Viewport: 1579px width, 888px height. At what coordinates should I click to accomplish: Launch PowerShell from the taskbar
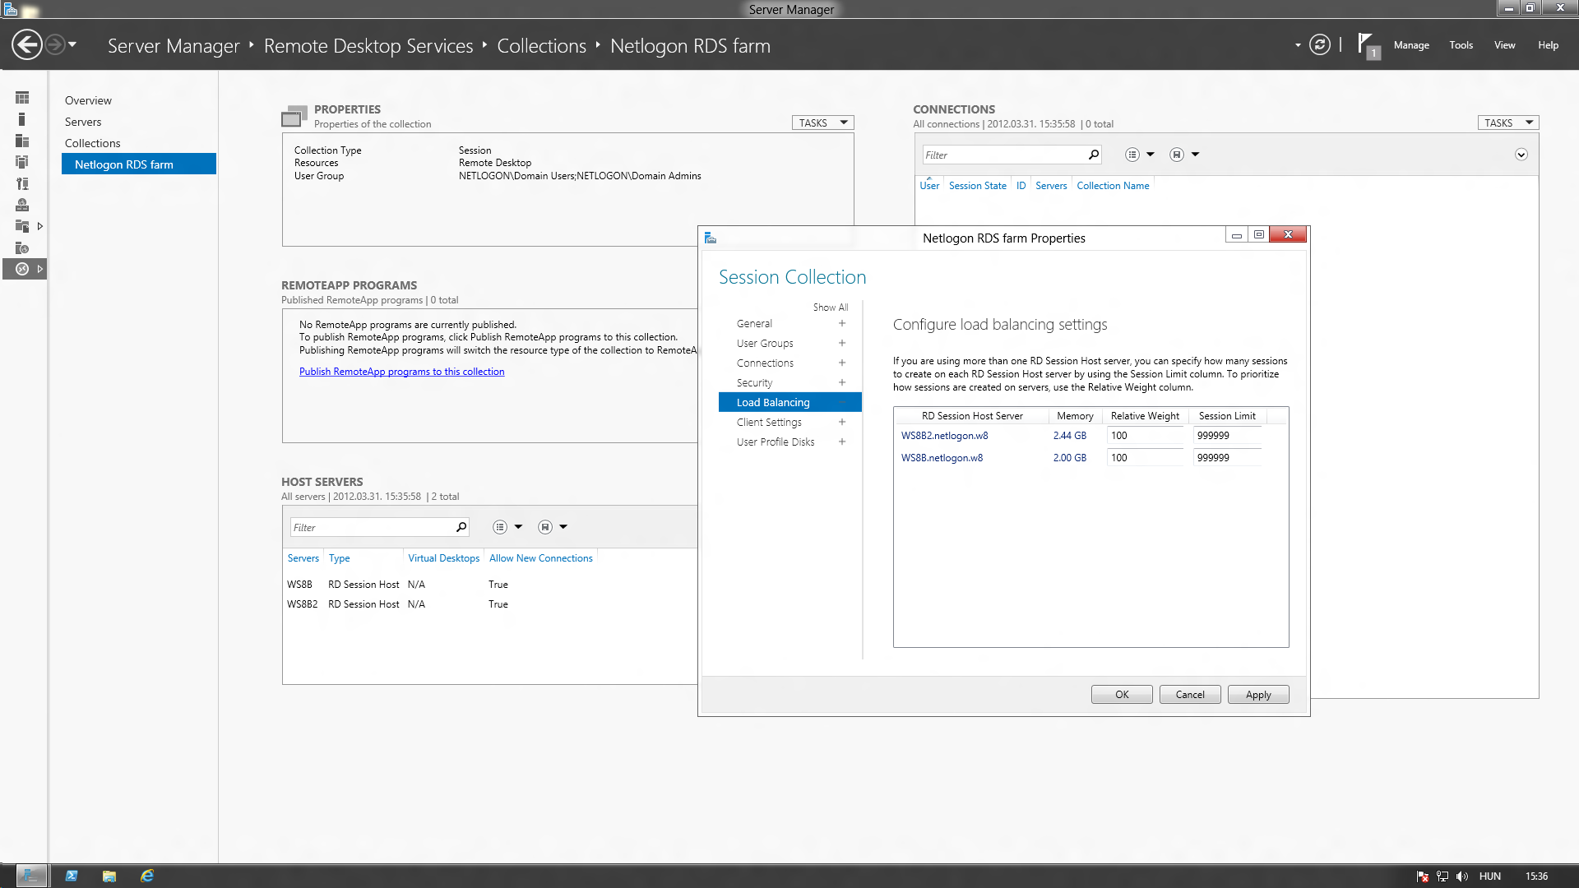72,876
